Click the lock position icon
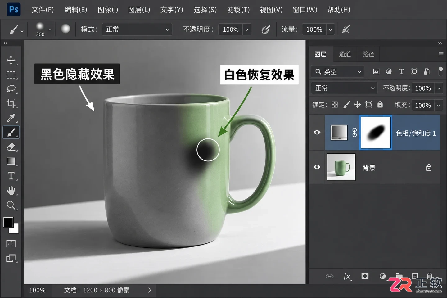Screen dimensions: 447x298 pyautogui.click(x=357, y=105)
